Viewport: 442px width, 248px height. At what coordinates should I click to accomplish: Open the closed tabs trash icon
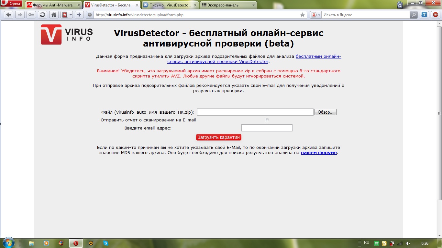(400, 5)
